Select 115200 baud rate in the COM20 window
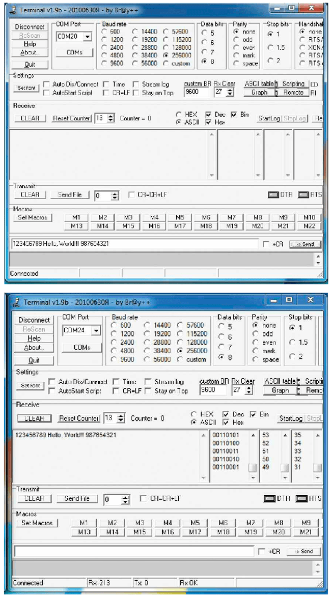Image resolution: width=331 pixels, height=595 pixels. coord(167,39)
